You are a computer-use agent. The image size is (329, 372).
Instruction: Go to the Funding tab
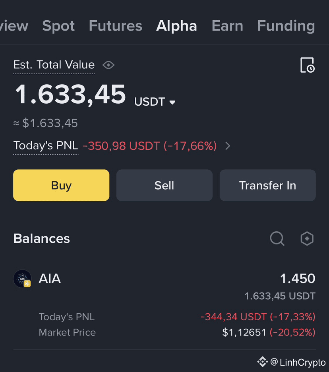coord(286,26)
